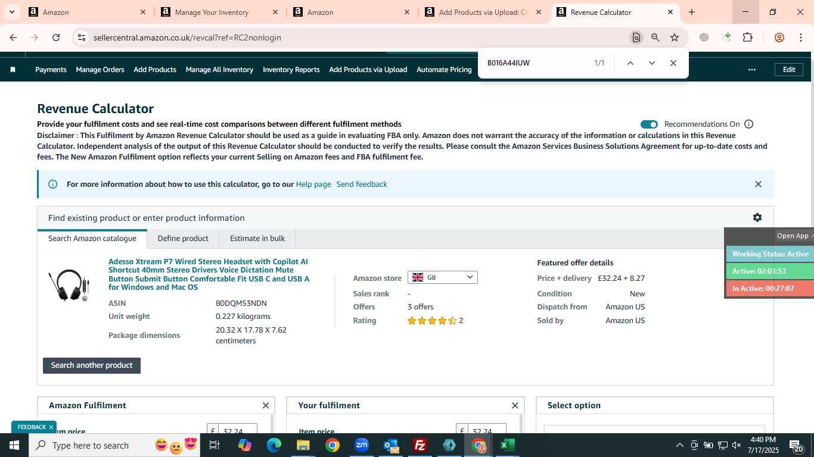
Task: Switch to Define product tab
Action: (183, 239)
